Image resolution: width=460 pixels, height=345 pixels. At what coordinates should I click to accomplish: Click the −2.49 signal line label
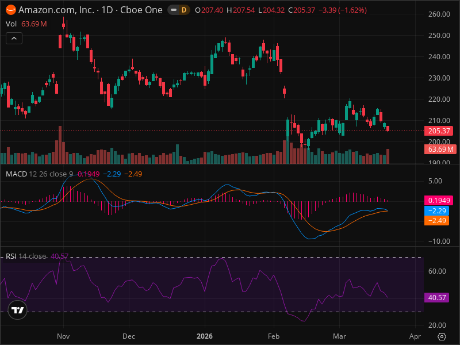click(437, 221)
